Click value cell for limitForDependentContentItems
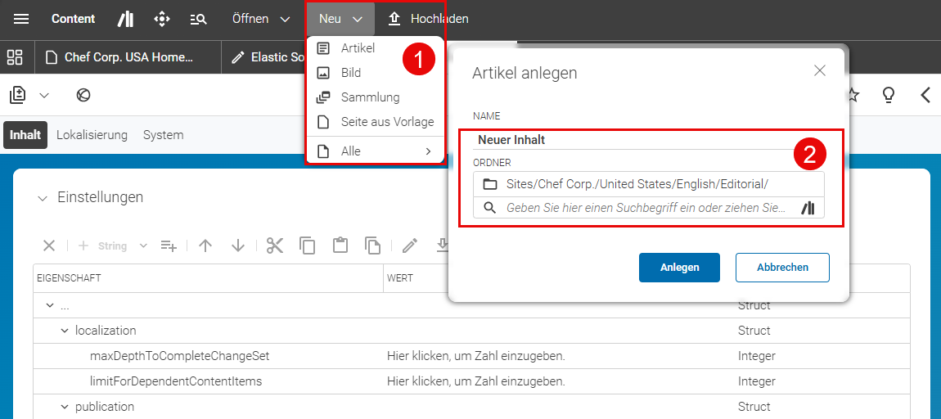941x419 pixels. pyautogui.click(x=476, y=381)
